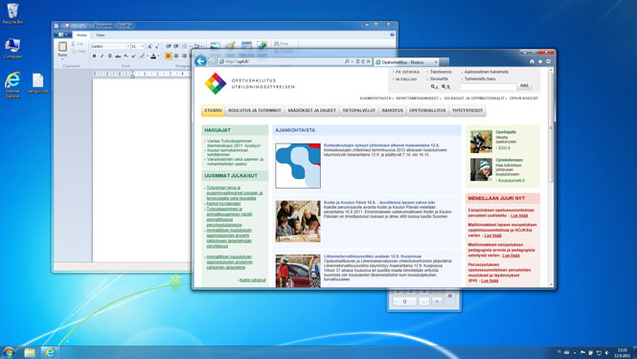
Task: Click the network tray icon
Action: (599, 353)
